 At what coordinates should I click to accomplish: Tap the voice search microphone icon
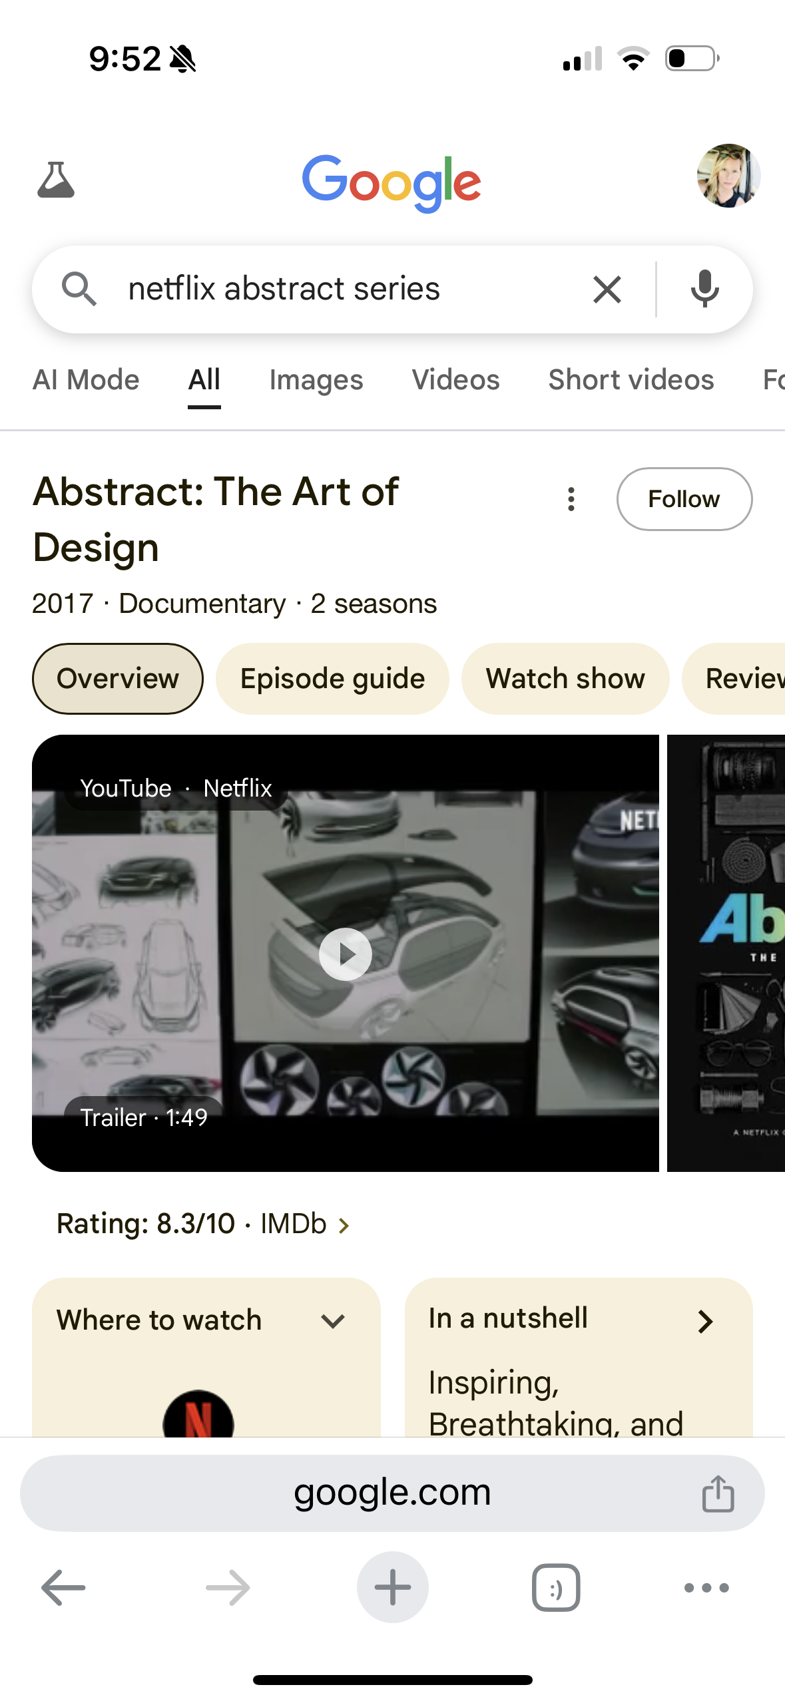tap(704, 289)
